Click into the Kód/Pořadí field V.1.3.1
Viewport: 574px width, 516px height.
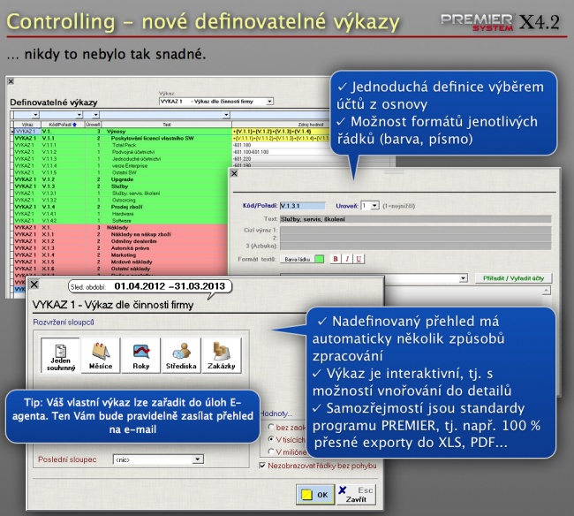[x=302, y=206]
